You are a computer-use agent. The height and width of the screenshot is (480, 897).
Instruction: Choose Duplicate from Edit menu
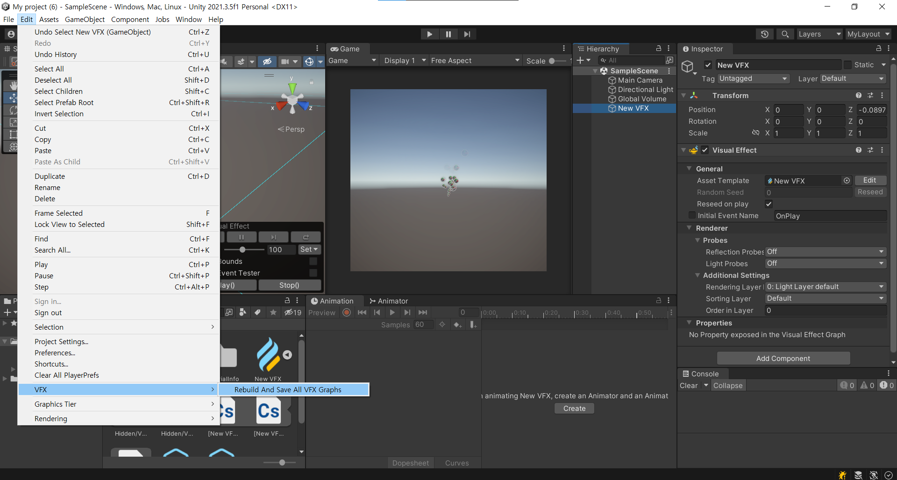(119, 176)
